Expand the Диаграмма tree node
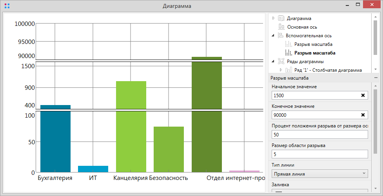Viewport: 383px width, 196px height. pyautogui.click(x=273, y=18)
